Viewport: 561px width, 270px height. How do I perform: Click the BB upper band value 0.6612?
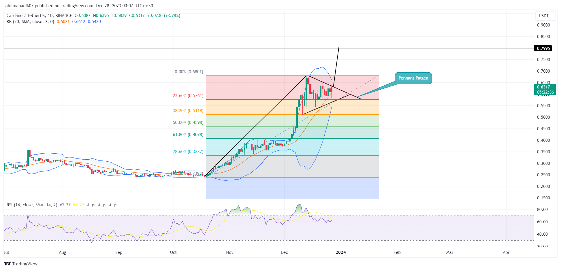point(79,22)
